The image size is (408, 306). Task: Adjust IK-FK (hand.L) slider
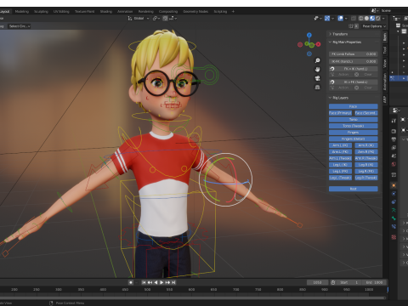point(354,61)
